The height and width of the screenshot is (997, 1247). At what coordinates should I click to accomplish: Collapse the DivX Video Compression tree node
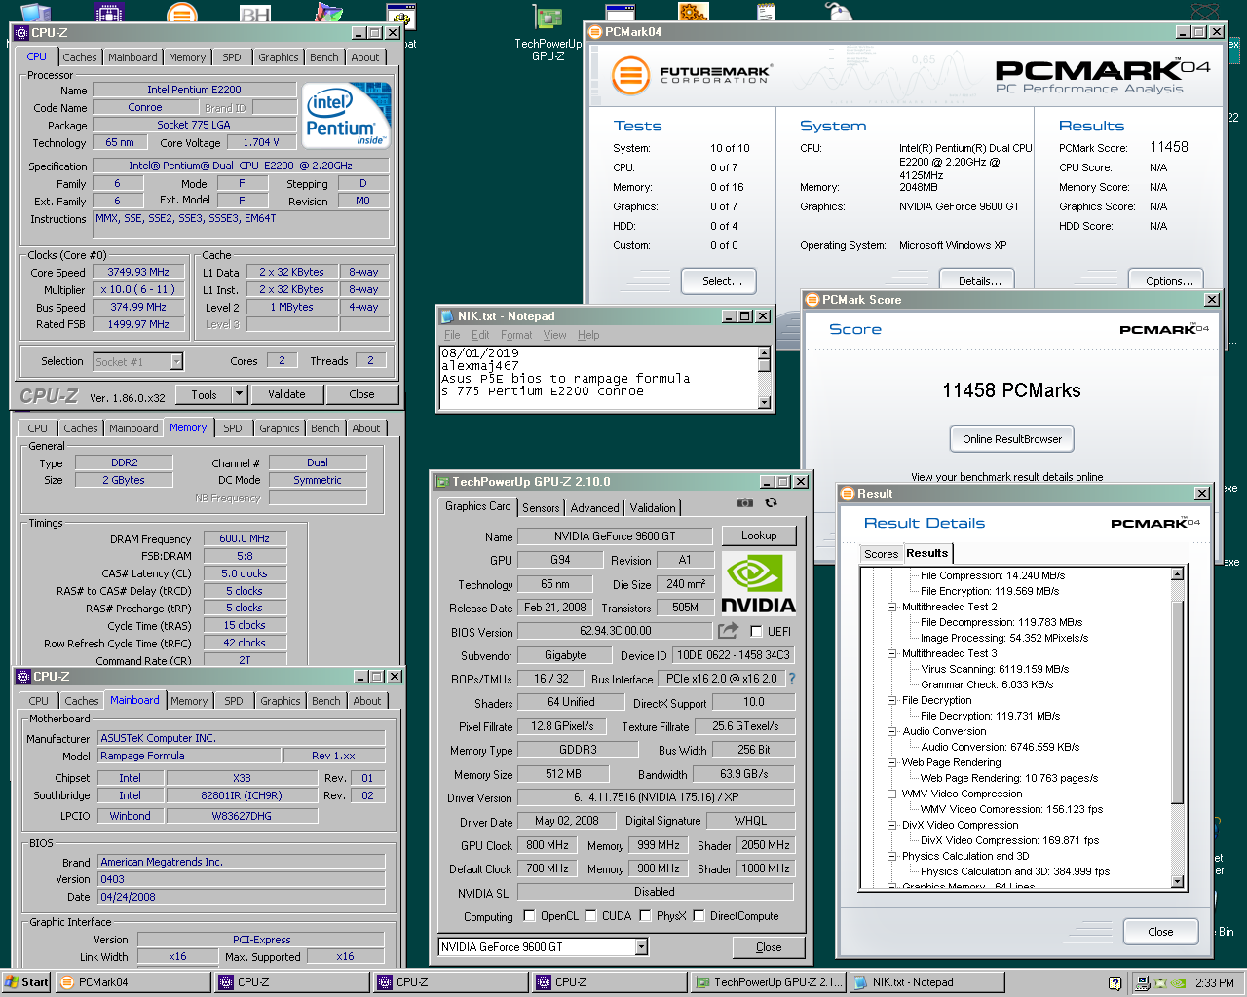point(891,825)
